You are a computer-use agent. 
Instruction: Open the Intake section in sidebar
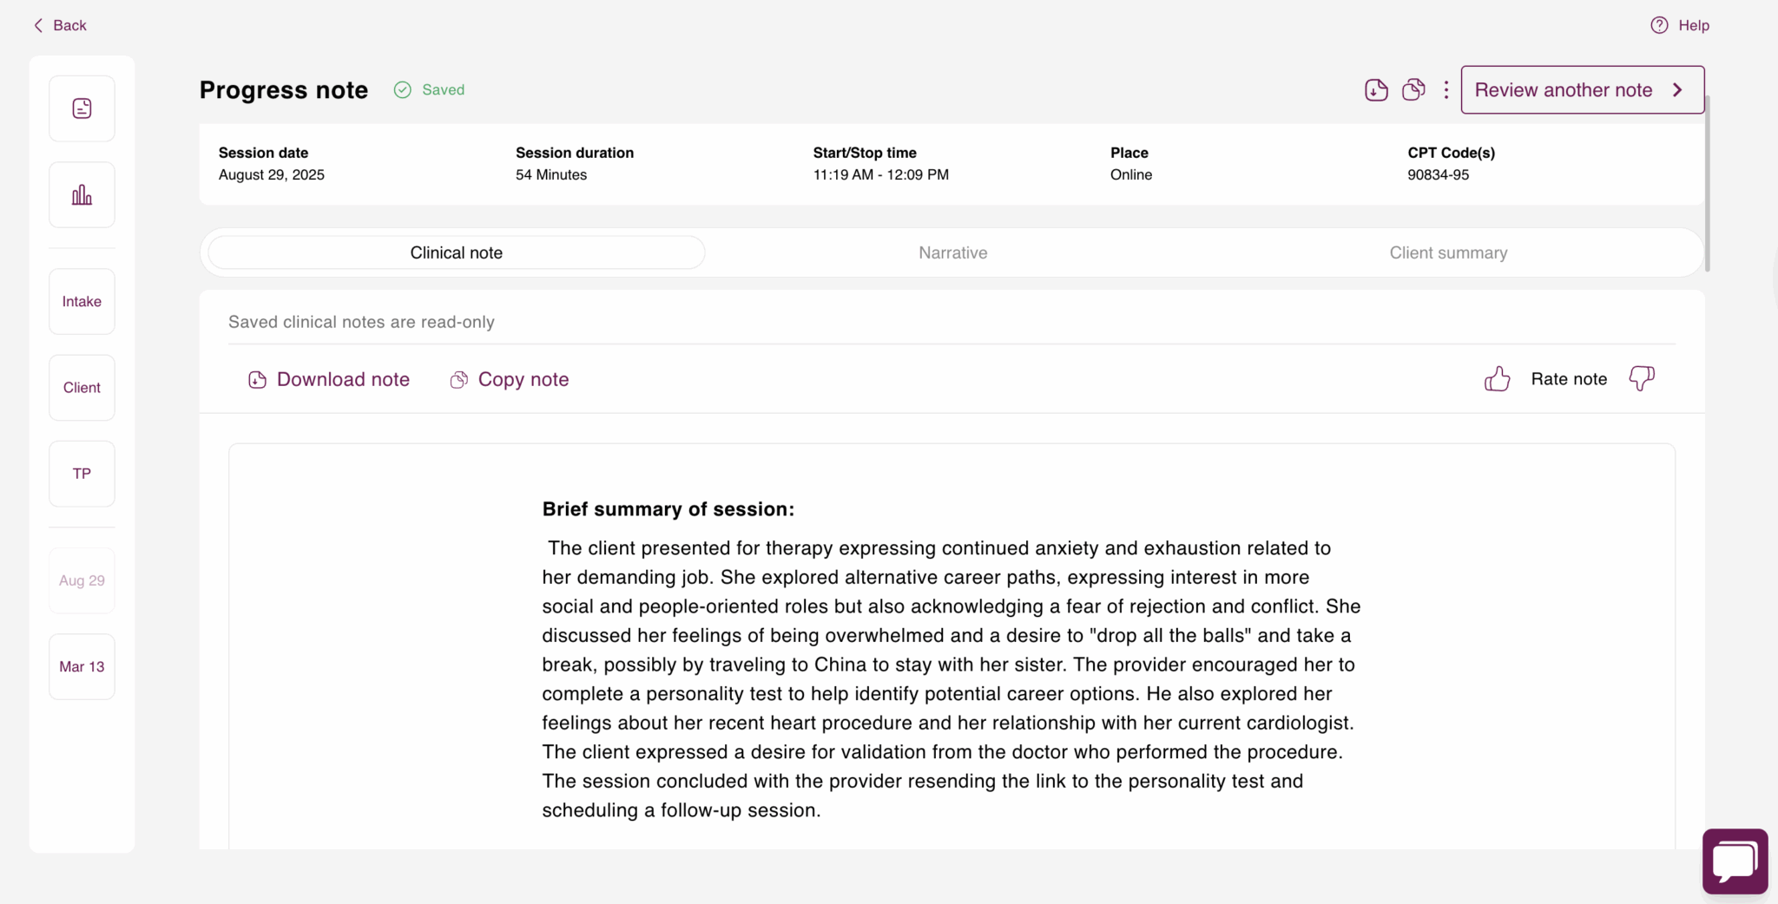pos(82,301)
